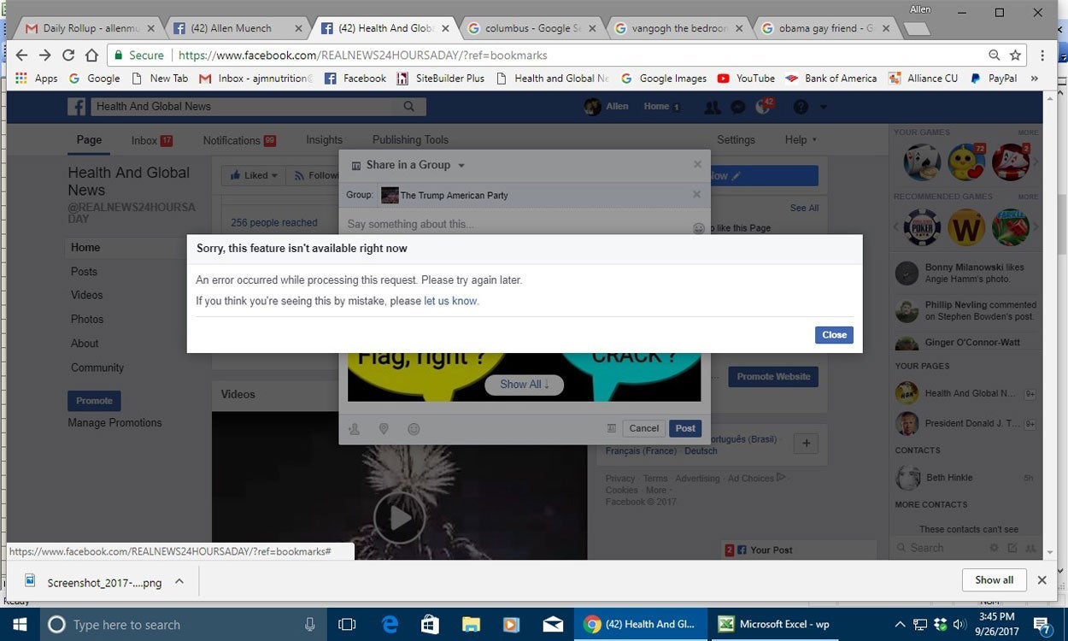Open Facebook friend requests icon

(712, 108)
